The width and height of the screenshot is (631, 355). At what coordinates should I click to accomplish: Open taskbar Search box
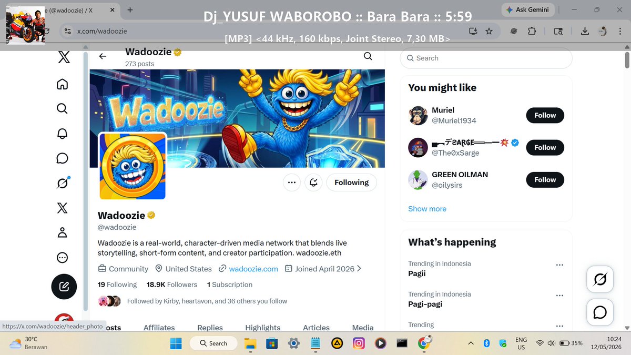[x=215, y=343]
